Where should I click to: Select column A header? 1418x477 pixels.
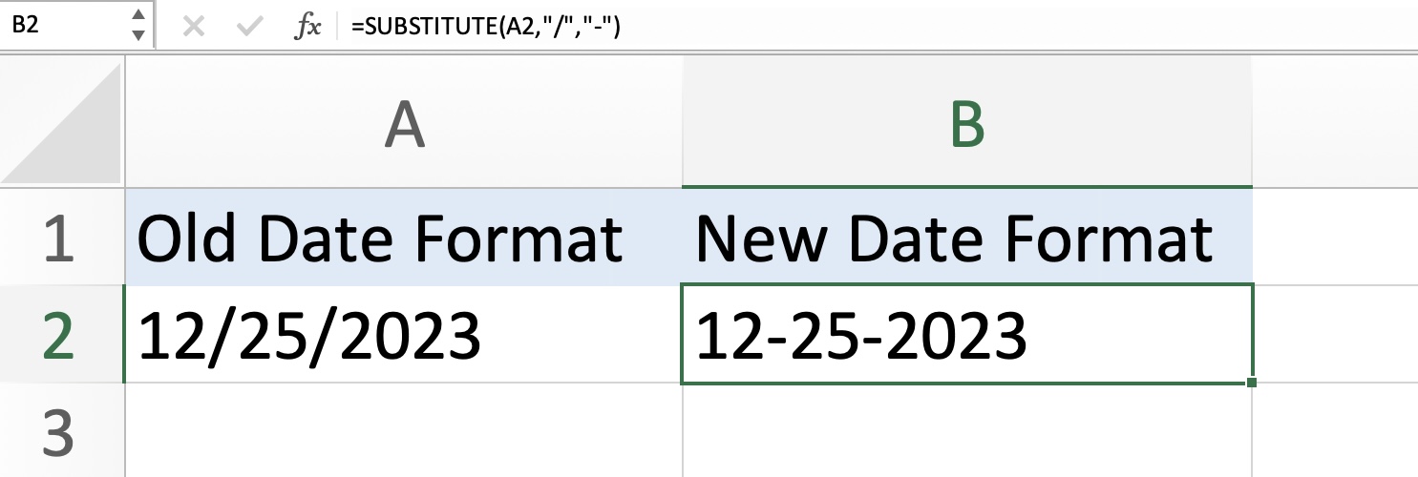click(404, 123)
